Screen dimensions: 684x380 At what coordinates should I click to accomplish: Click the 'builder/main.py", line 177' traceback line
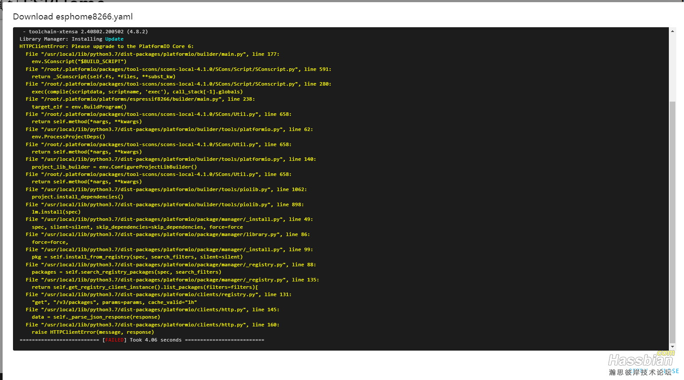coord(152,54)
